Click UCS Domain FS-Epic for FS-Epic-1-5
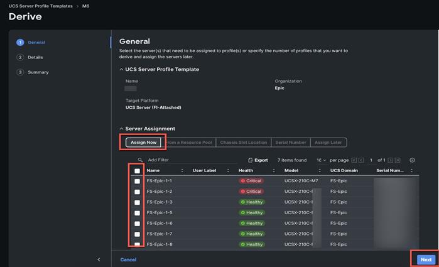 click(339, 212)
